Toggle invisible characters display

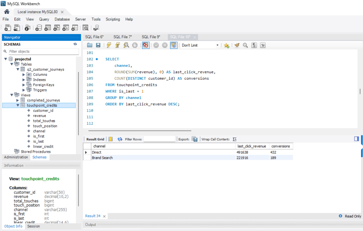point(254,45)
